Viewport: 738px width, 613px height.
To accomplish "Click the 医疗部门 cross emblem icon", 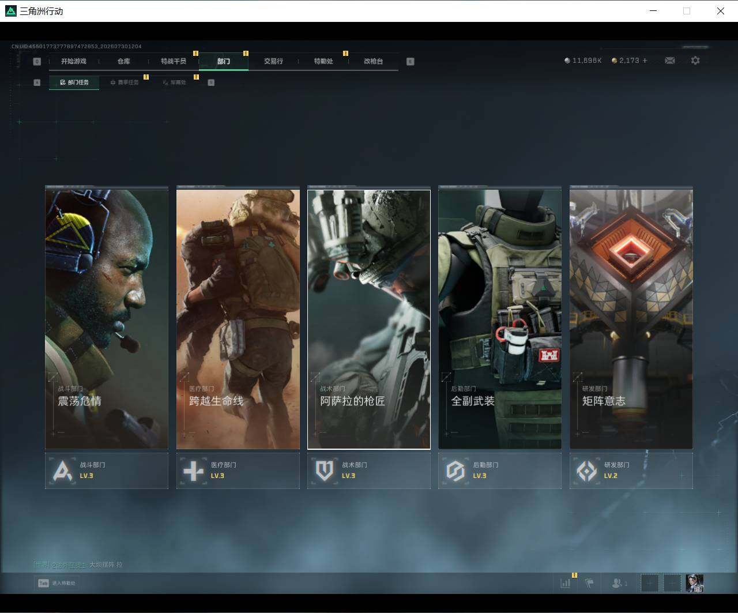I will coord(193,471).
